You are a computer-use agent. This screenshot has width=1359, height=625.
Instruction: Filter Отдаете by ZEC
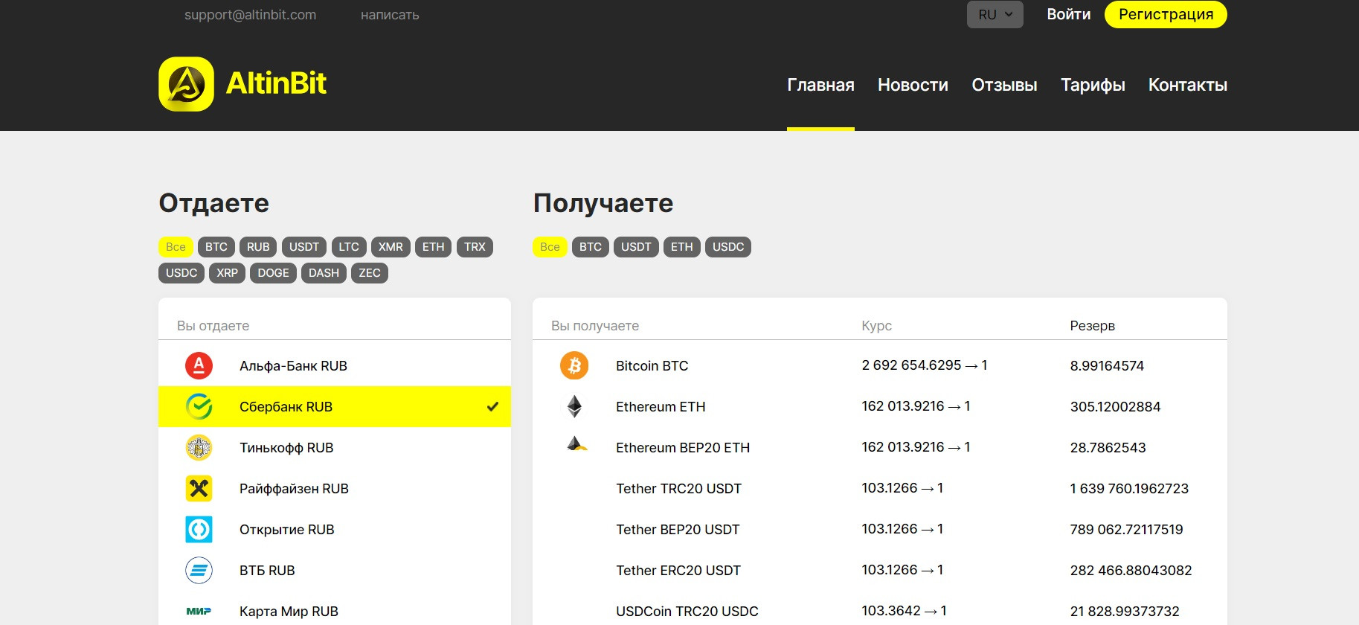[x=370, y=273]
